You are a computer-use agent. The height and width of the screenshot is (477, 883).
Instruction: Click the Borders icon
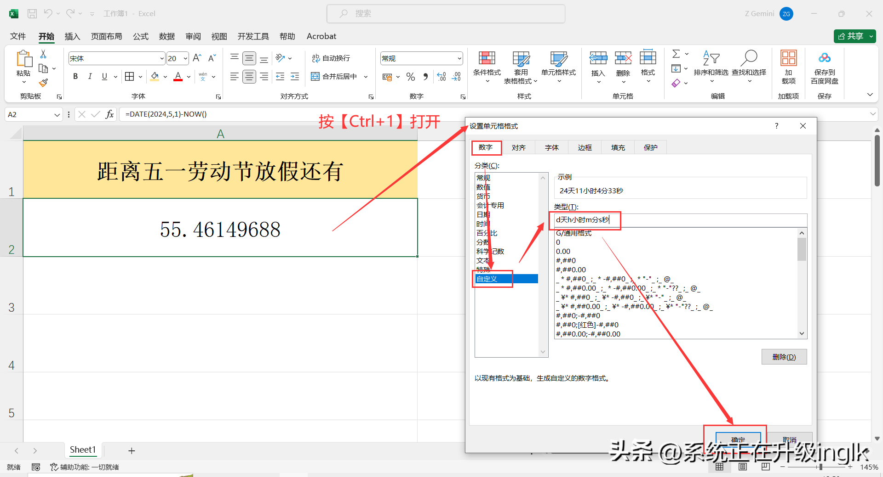pos(130,76)
